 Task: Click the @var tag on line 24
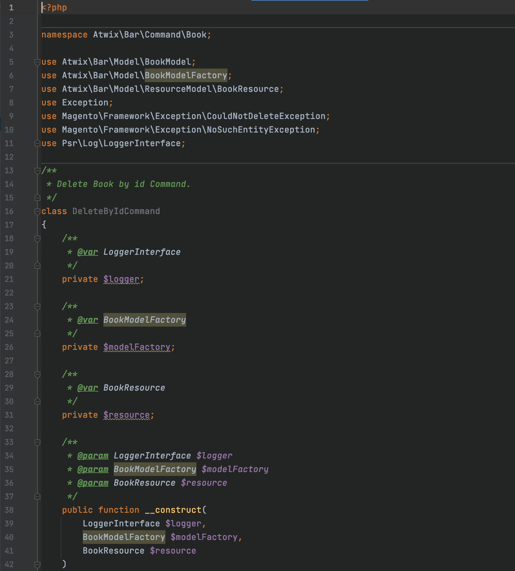pos(88,320)
